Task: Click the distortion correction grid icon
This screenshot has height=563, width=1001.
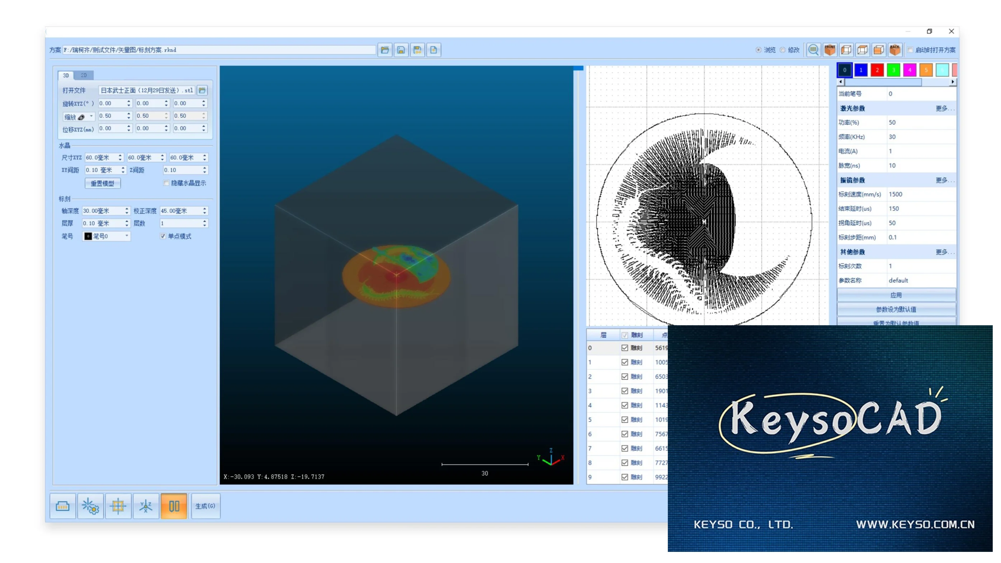Action: point(118,506)
